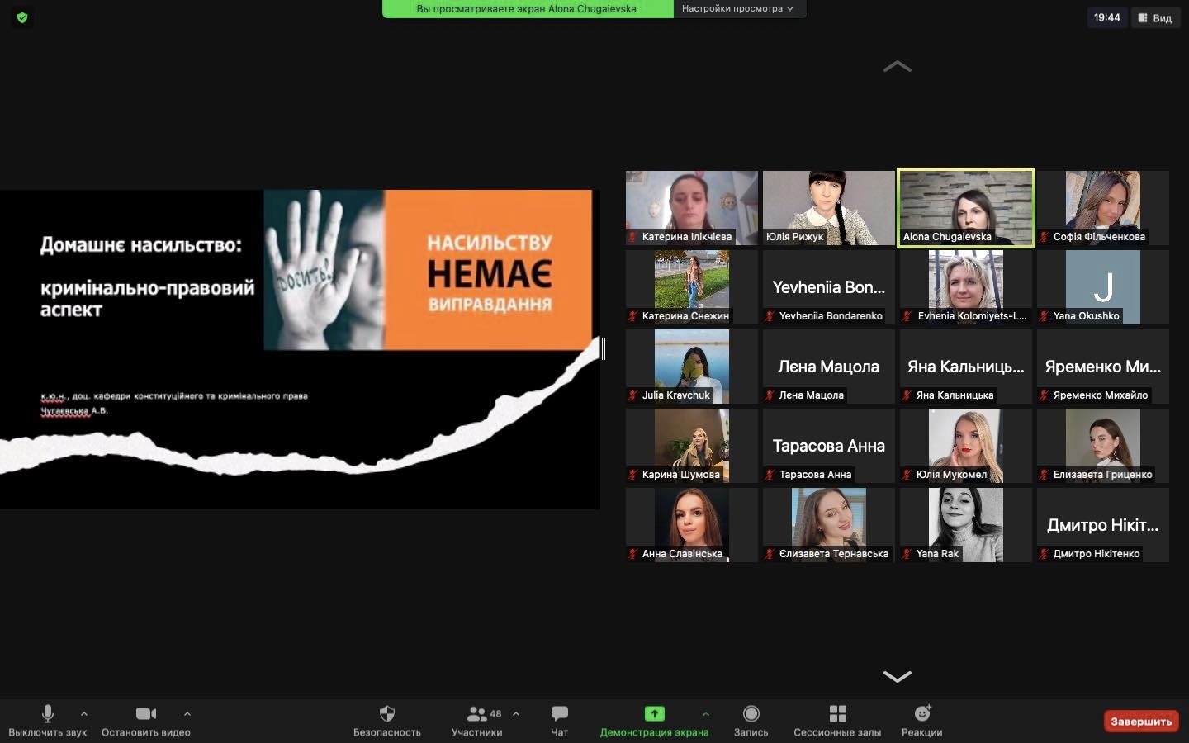Click the red End meeting button
This screenshot has height=743, width=1189.
tap(1140, 722)
